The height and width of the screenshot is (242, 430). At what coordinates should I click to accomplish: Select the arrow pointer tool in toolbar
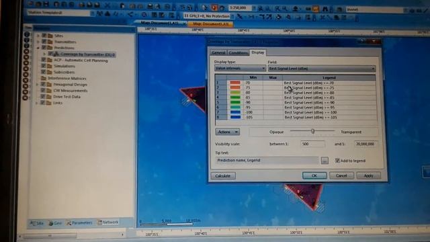(205, 8)
